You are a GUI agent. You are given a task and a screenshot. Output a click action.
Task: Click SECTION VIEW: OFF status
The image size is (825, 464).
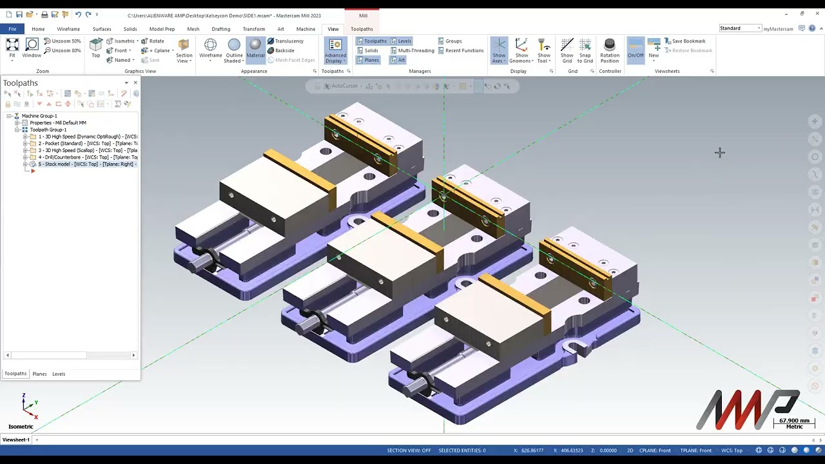tap(409, 450)
